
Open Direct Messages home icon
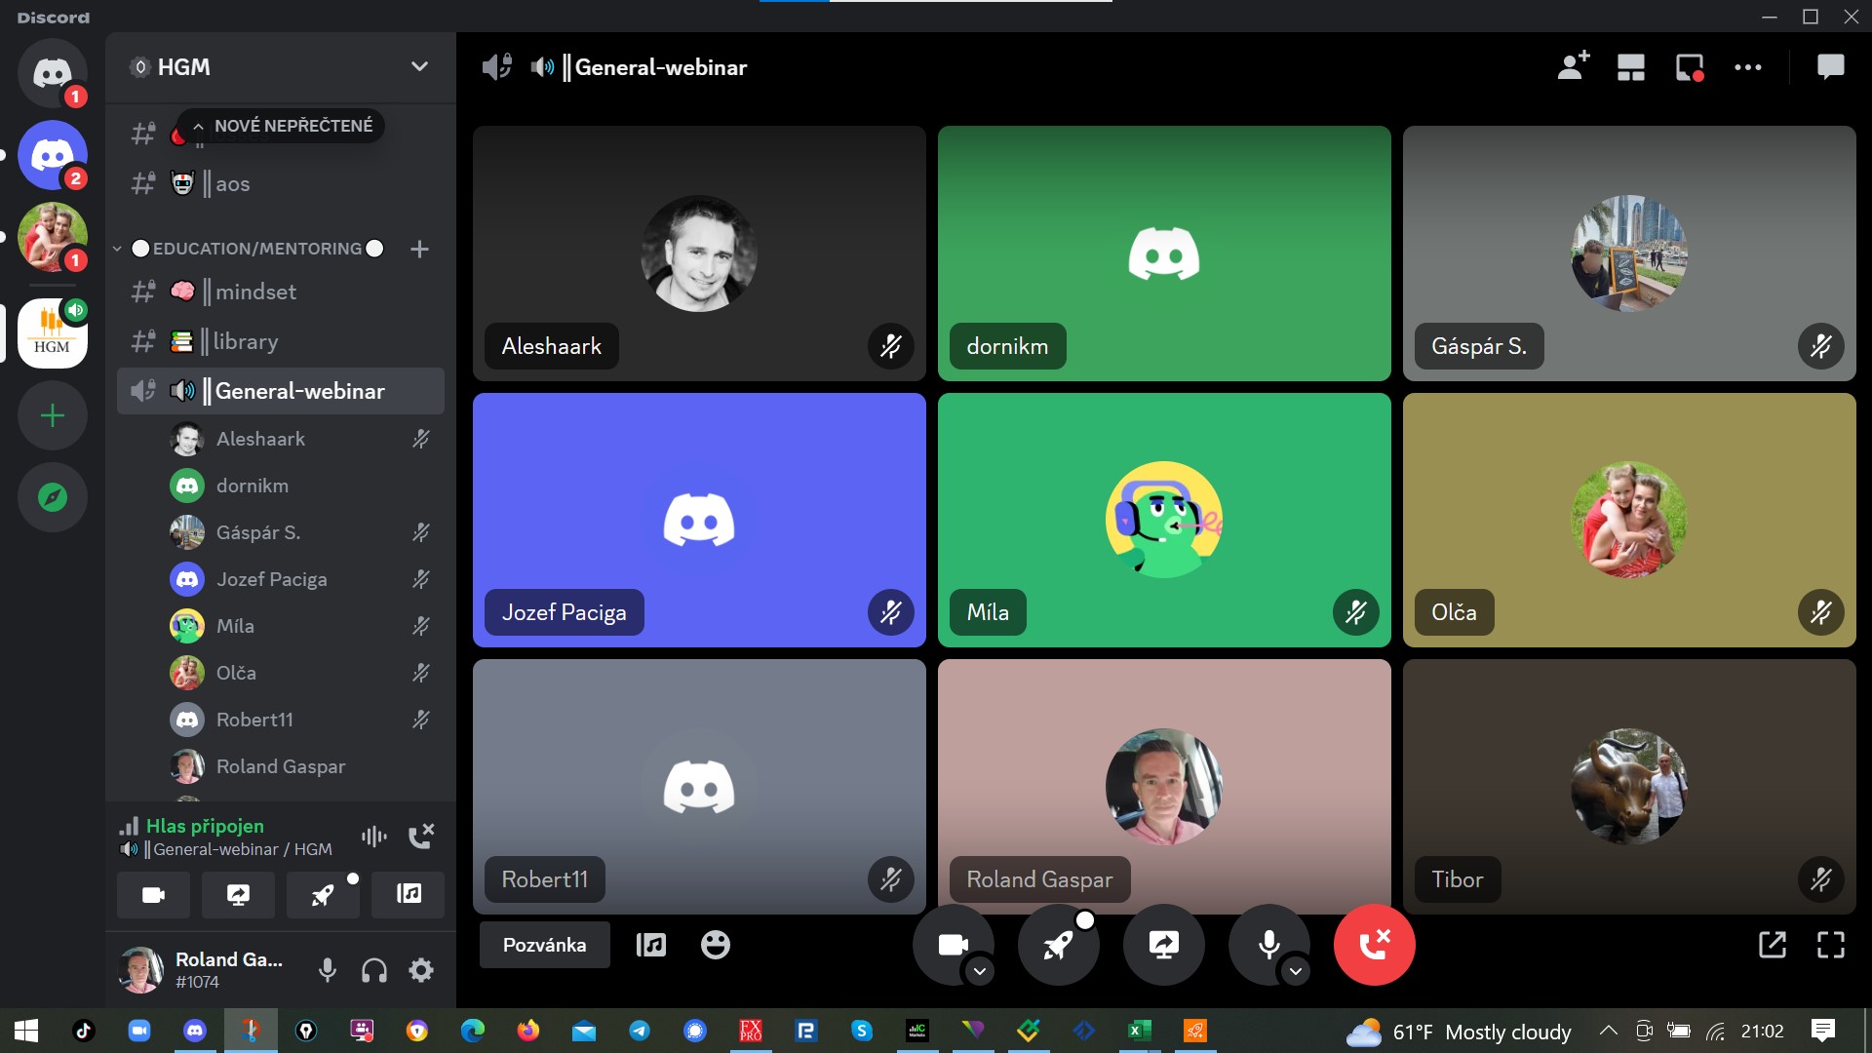tap(53, 73)
